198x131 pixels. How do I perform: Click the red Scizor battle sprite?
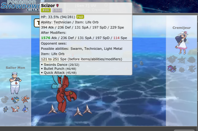(x=64, y=94)
